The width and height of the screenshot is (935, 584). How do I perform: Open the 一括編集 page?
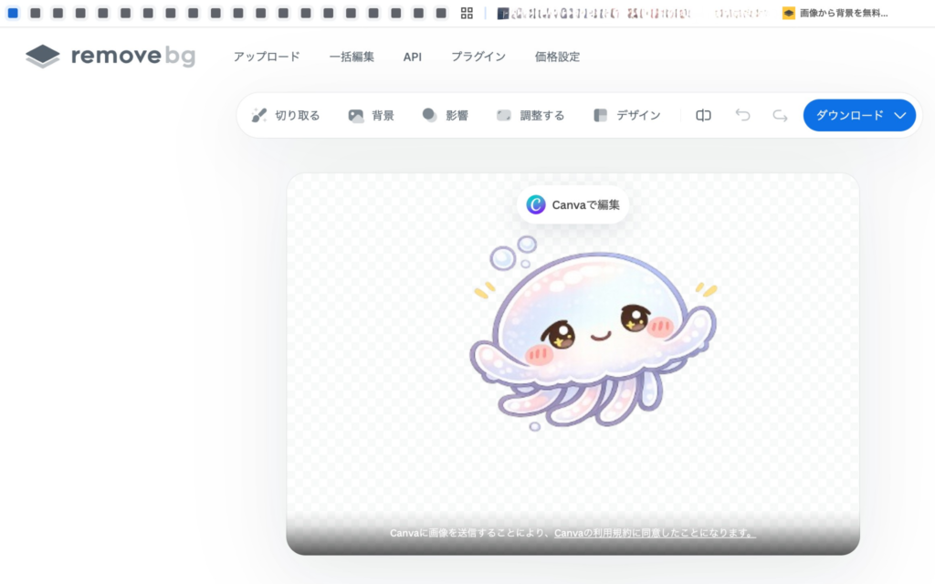[x=352, y=57]
